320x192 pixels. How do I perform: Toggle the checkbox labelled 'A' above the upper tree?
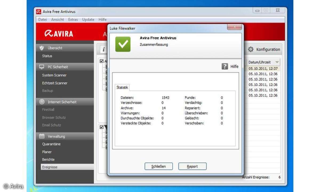[x=102, y=61]
